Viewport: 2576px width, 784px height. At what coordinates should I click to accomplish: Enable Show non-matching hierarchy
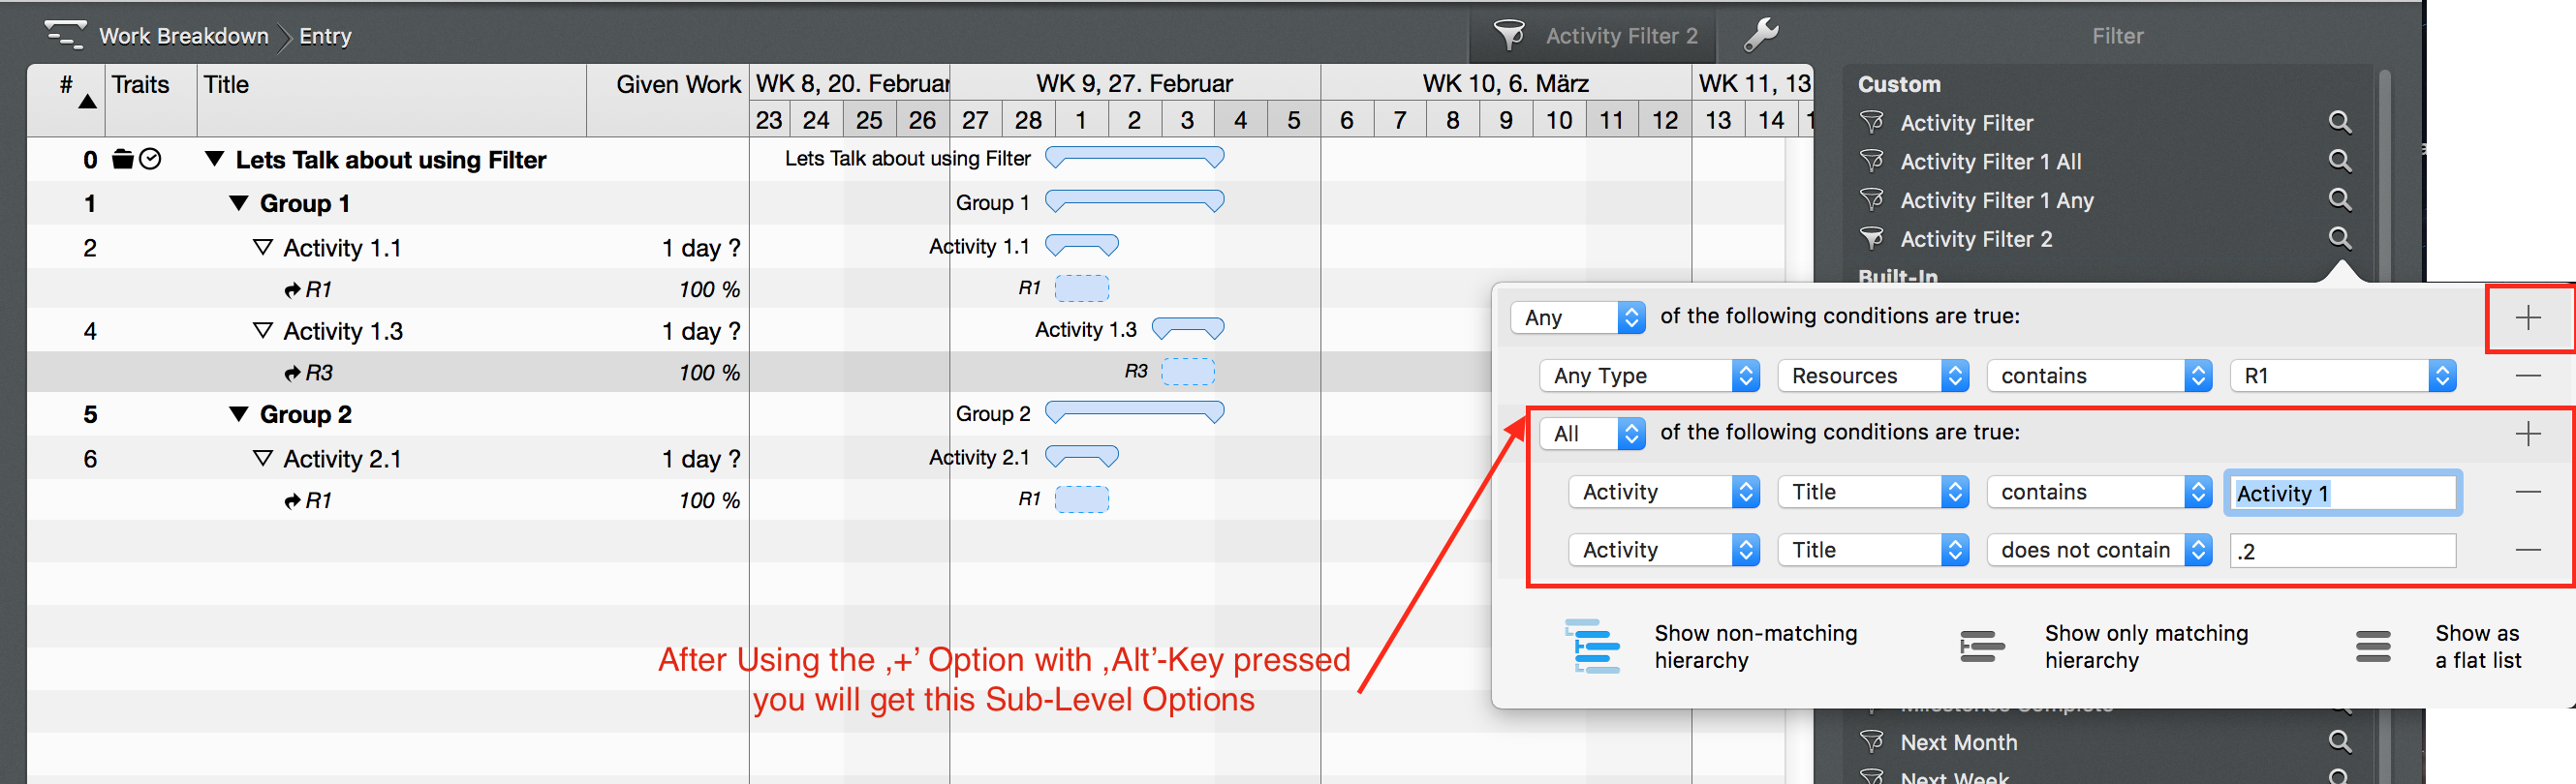[1593, 647]
